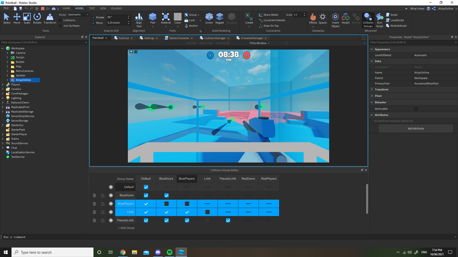Viewport: 458px width, 257px height.
Task: Open the PLUGINS ribbon tab
Action: [116, 8]
